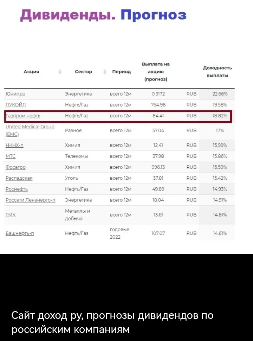Viewport: 253px width, 341px height.
Task: Click the Выплата на акцию header
Action: click(156, 72)
